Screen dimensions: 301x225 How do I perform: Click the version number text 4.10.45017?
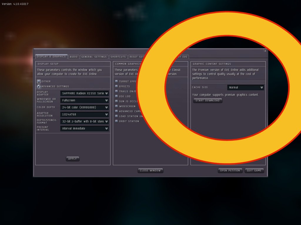[x=21, y=4]
